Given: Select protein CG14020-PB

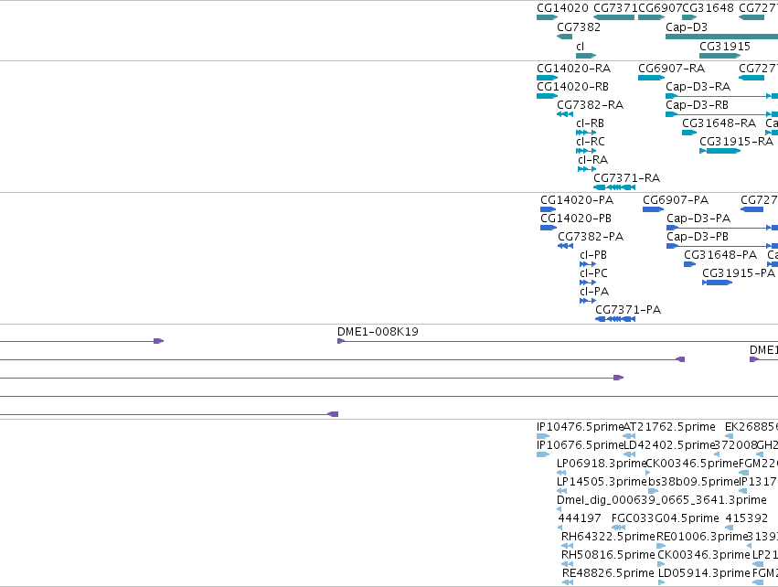Looking at the screenshot, I should [x=549, y=228].
